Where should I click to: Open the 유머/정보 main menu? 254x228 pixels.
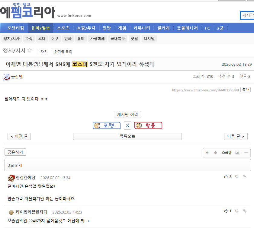tap(41, 28)
